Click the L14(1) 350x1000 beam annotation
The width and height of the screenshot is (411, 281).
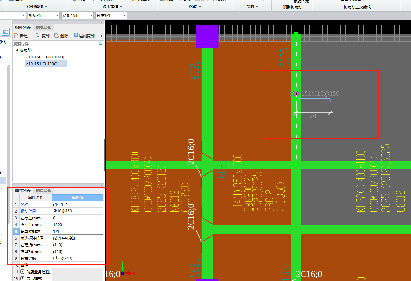point(237,184)
